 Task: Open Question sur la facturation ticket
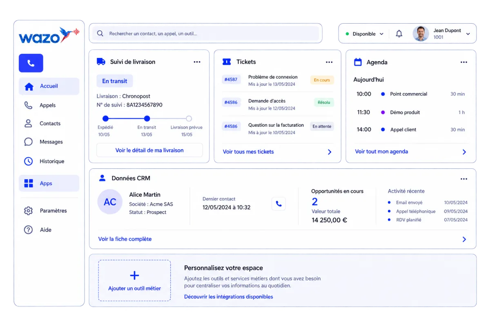(x=278, y=128)
